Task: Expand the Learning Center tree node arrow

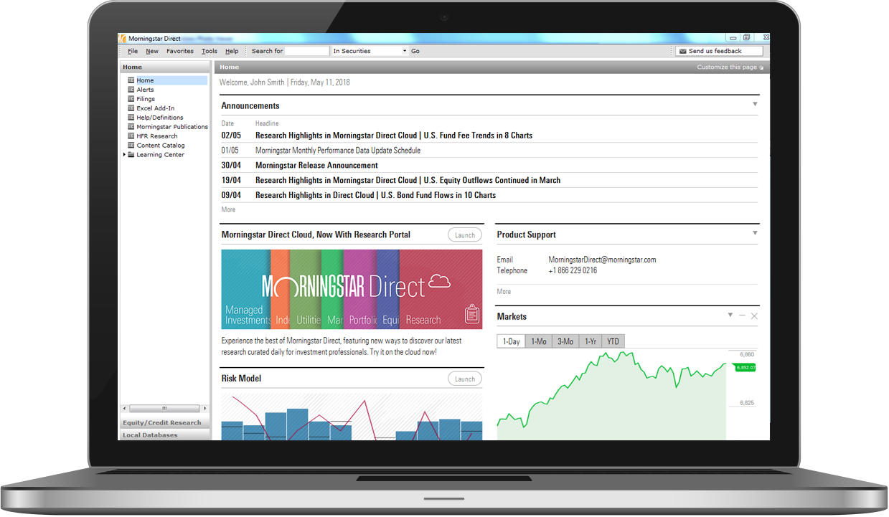Action: 124,155
